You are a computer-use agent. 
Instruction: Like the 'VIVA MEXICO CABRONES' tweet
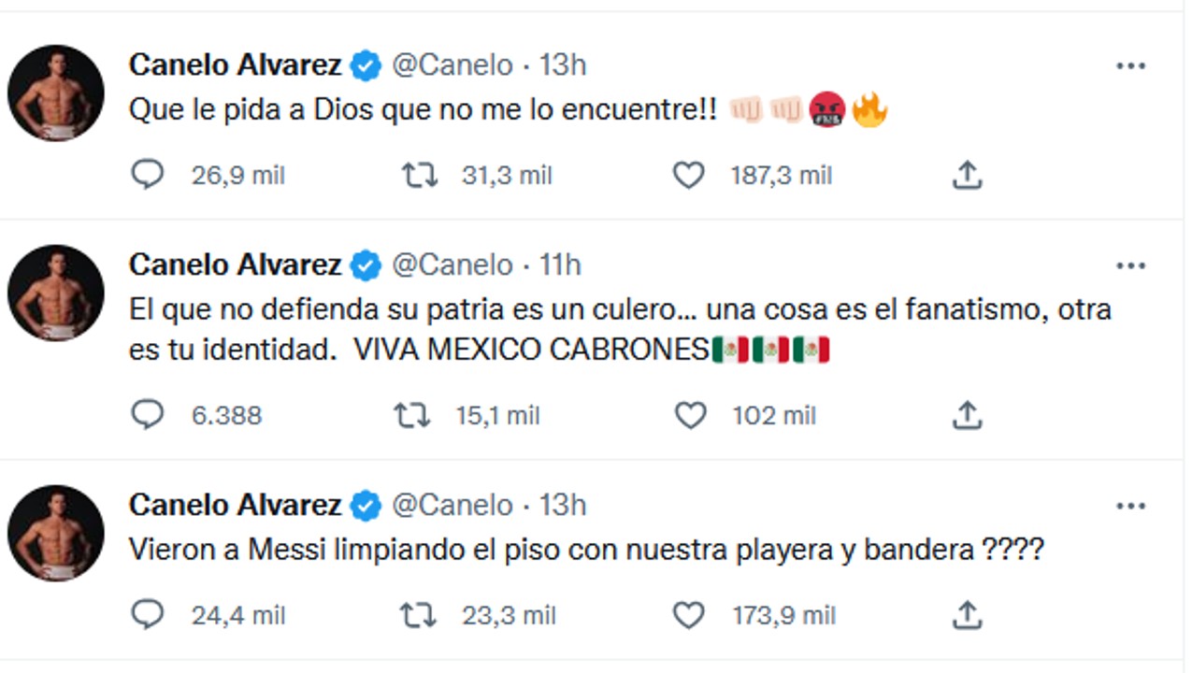(x=691, y=415)
